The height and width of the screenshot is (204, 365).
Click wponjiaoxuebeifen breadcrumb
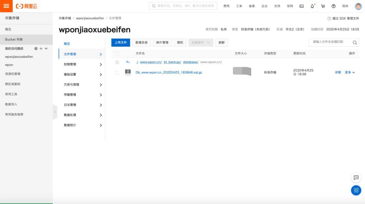(90, 18)
